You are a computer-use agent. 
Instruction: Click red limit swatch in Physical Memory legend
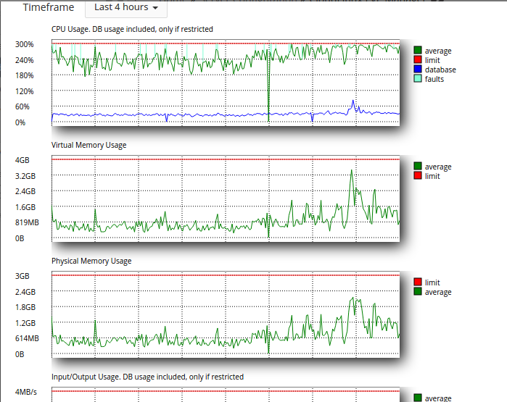(418, 282)
